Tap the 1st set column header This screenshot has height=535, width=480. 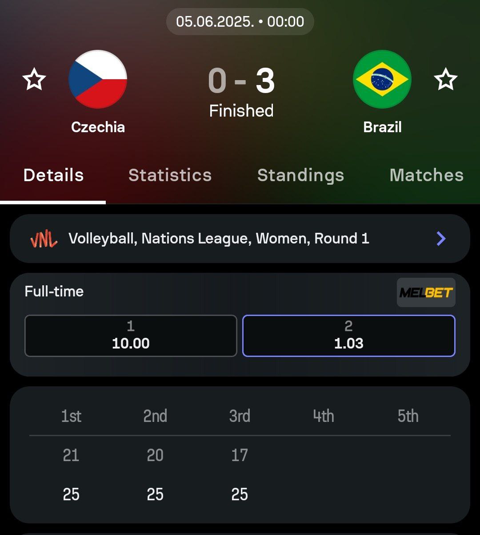71,416
